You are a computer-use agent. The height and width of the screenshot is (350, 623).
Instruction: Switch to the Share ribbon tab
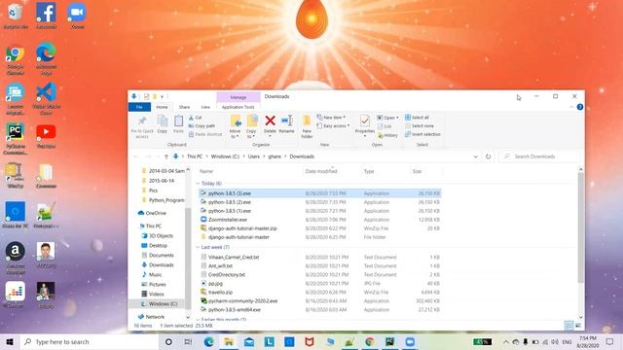tap(184, 107)
